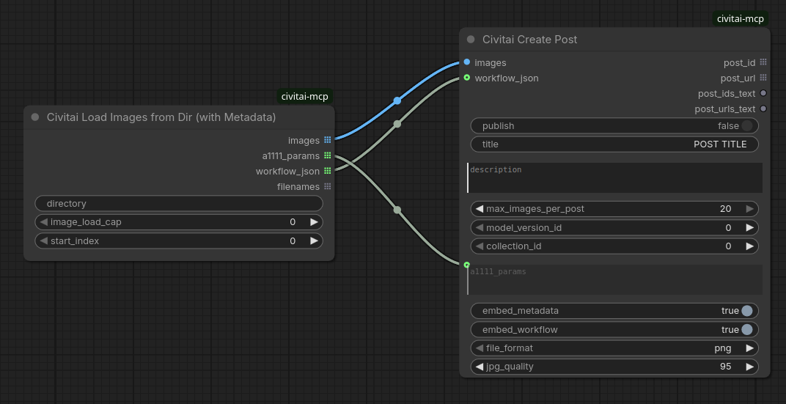Decrease start_index with the left arrow
The height and width of the screenshot is (404, 786).
point(43,241)
